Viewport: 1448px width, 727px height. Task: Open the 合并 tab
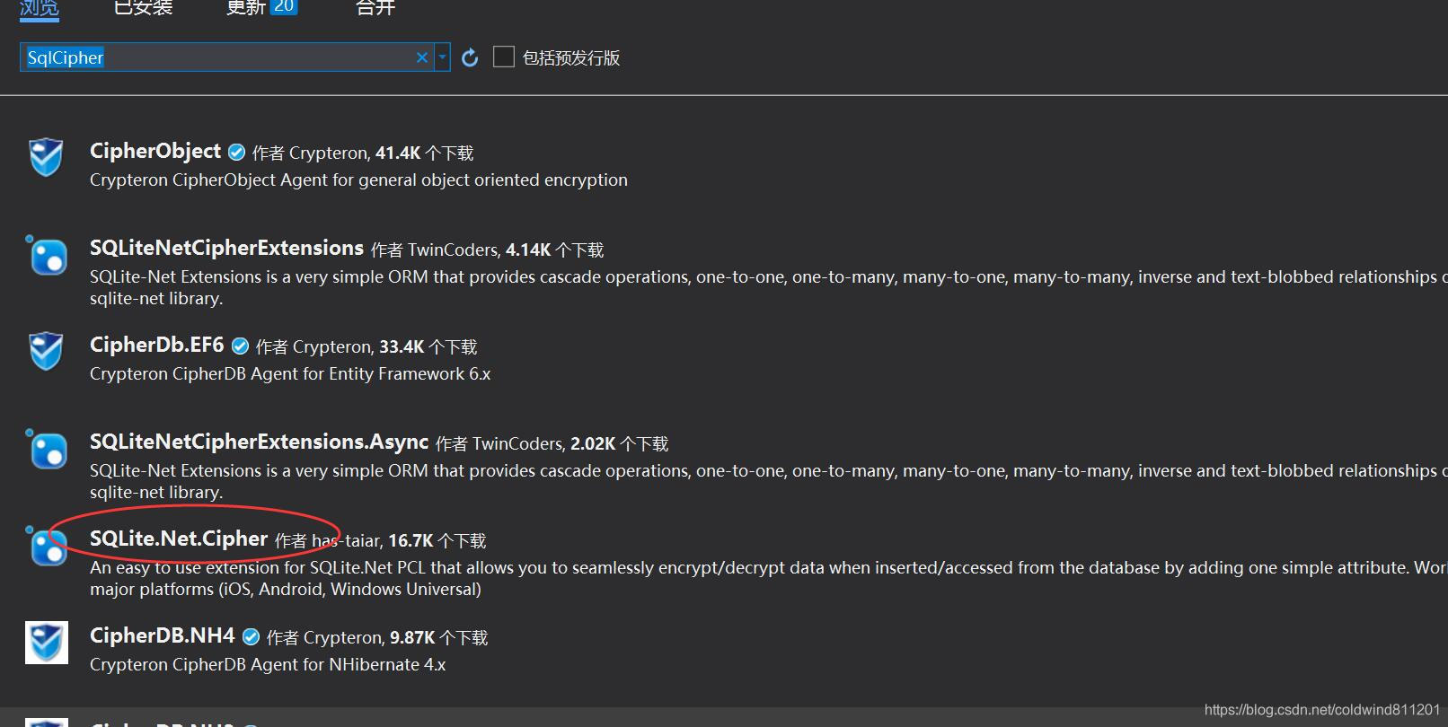(375, 7)
